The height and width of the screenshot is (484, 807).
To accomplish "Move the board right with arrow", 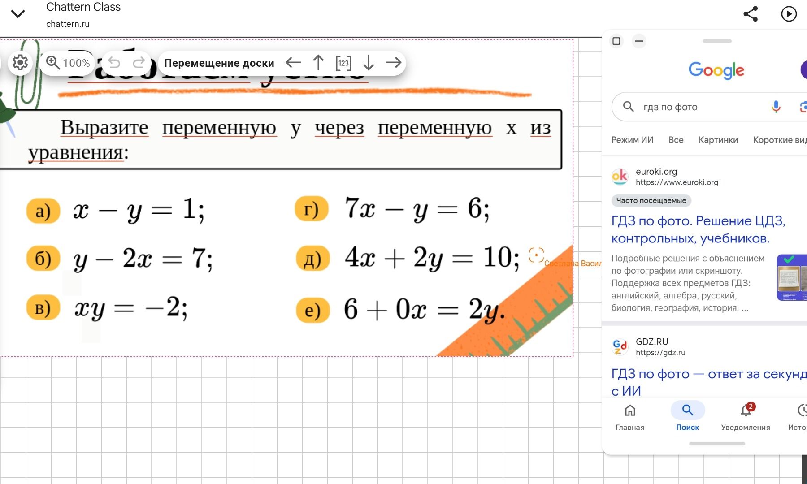I will (x=394, y=63).
